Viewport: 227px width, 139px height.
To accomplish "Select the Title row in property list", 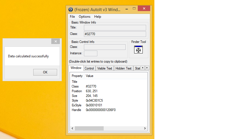I will (75, 82).
